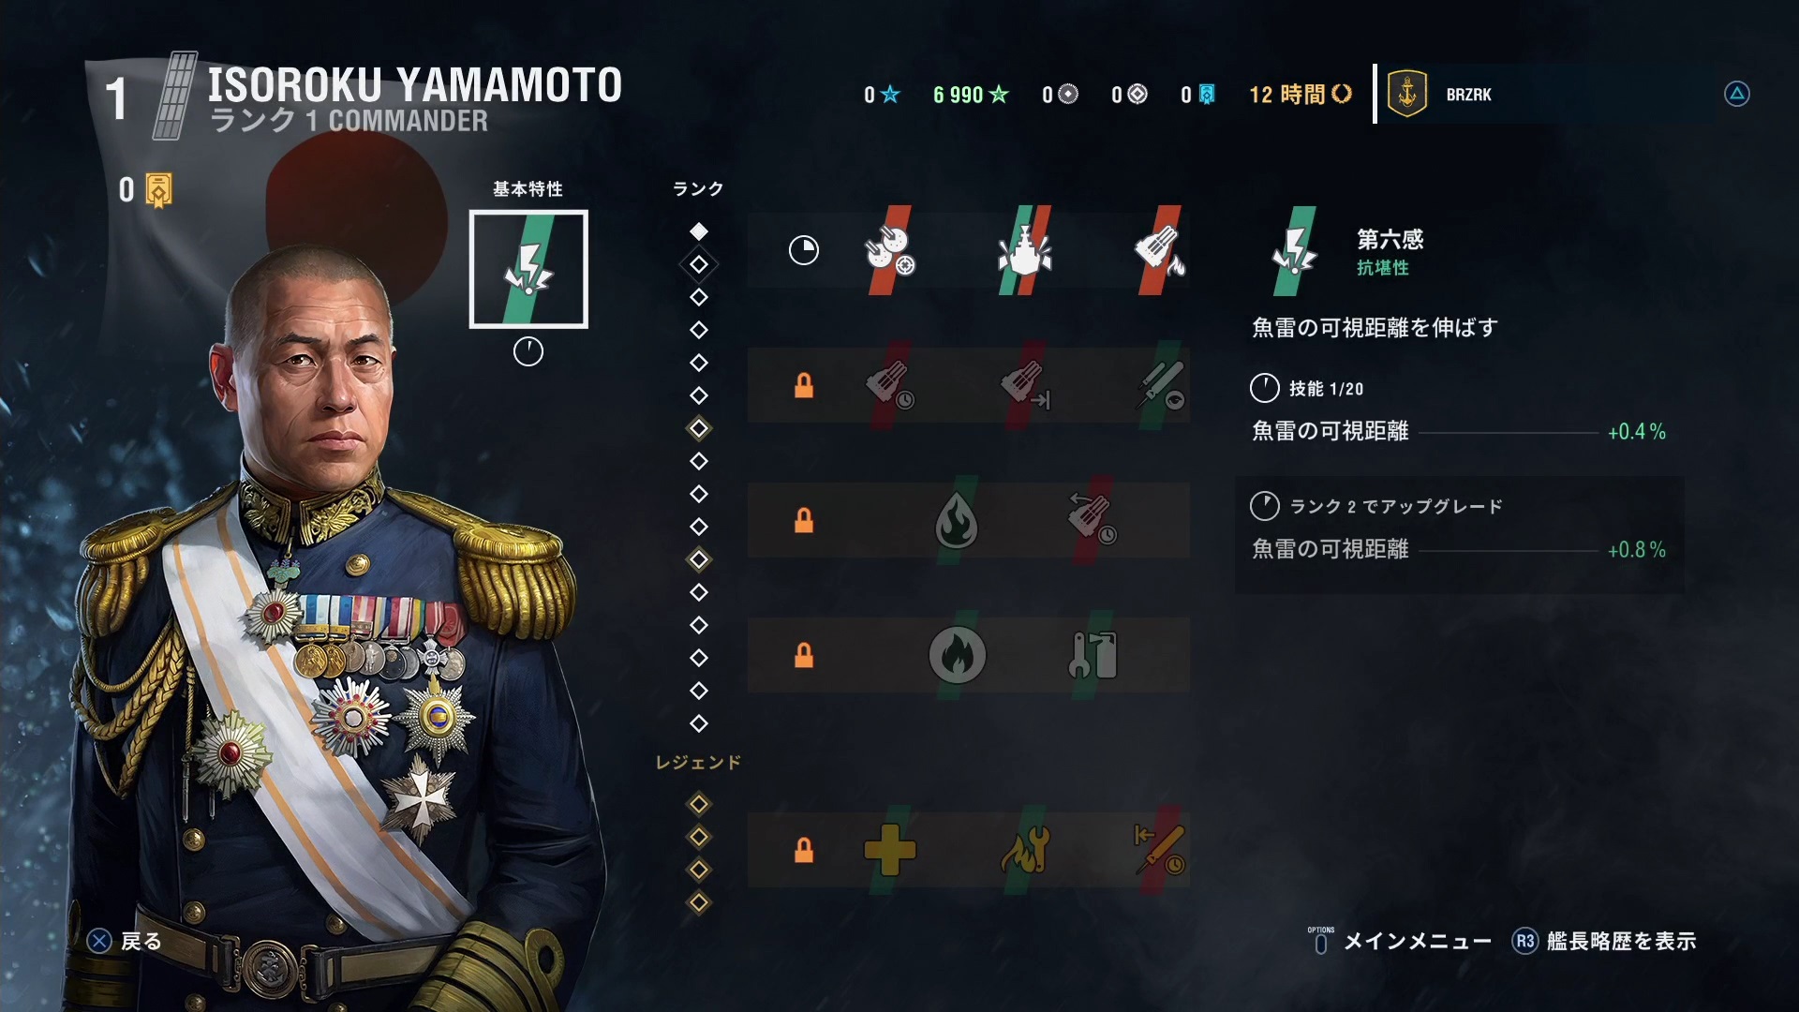Select the Sixth Sense base trait icon
Viewport: 1799px width, 1012px height.
528,269
